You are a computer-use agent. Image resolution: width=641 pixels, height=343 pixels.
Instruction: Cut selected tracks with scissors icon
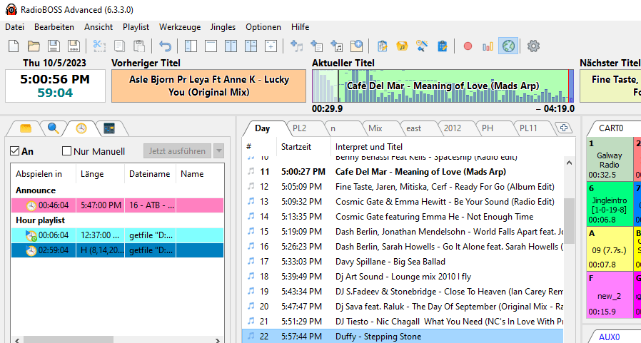coord(99,46)
